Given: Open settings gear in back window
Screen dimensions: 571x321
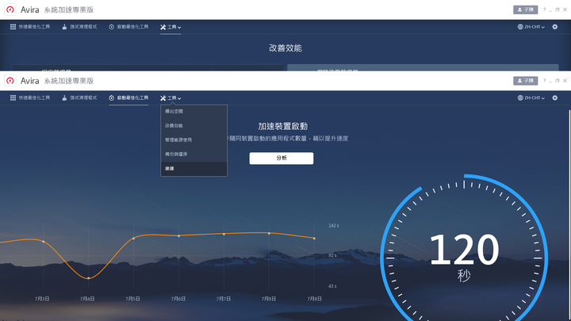Looking at the screenshot, I should tap(554, 27).
